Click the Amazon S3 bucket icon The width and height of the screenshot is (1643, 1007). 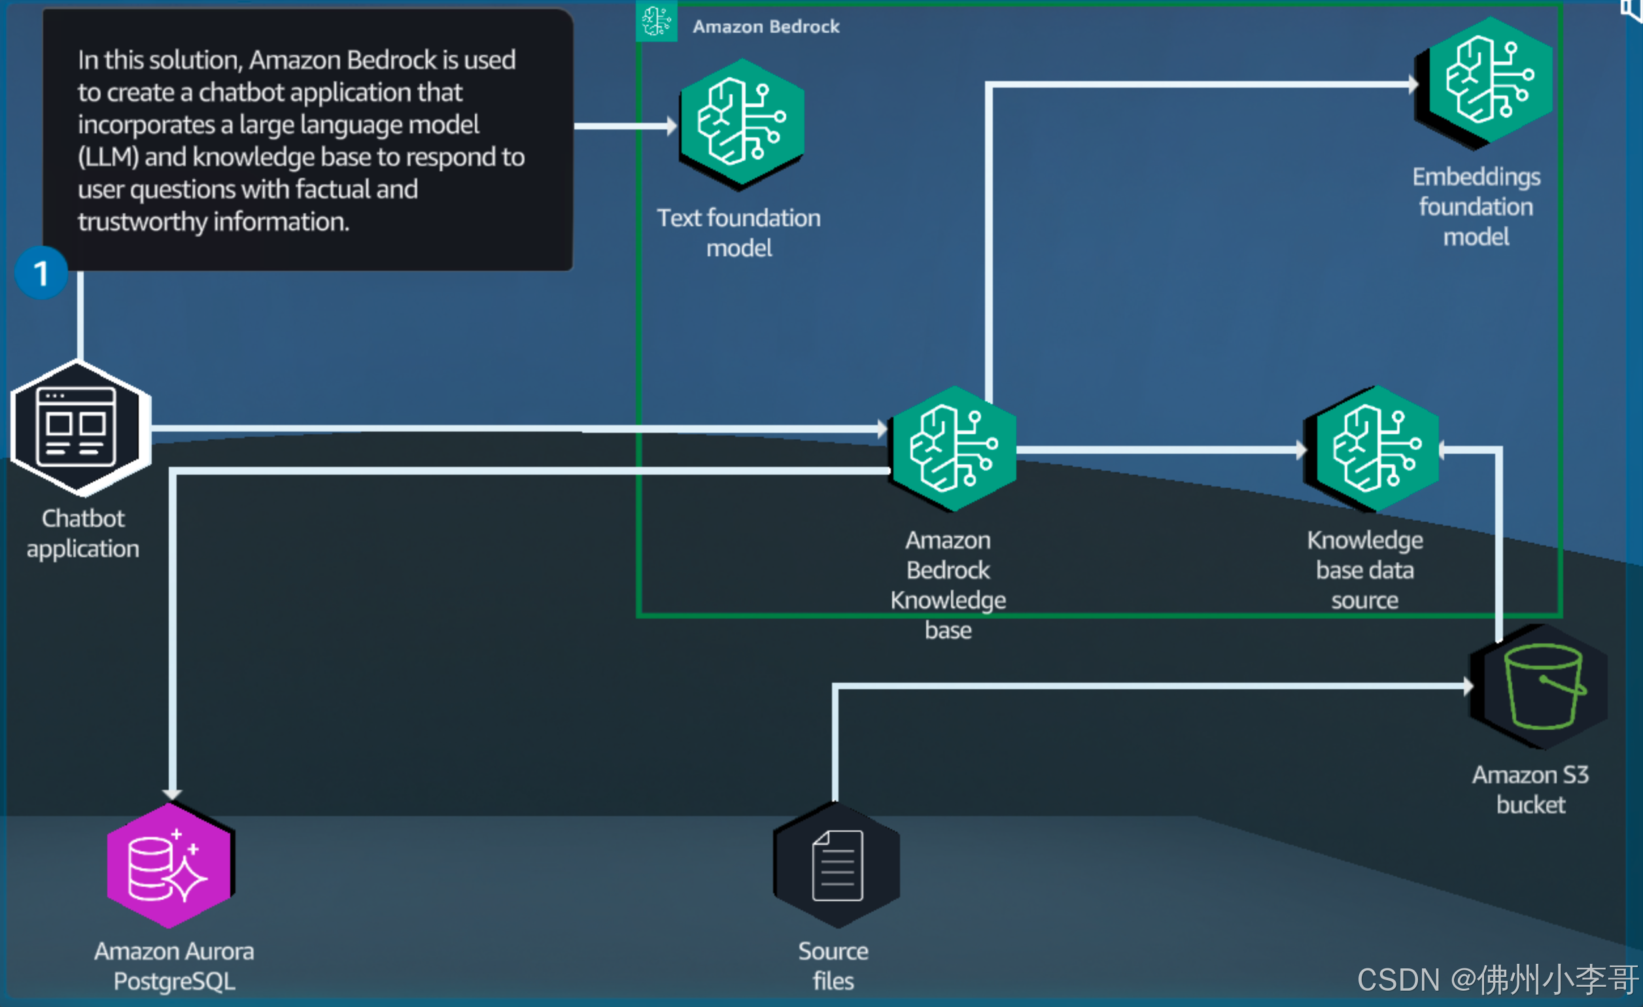point(1540,687)
